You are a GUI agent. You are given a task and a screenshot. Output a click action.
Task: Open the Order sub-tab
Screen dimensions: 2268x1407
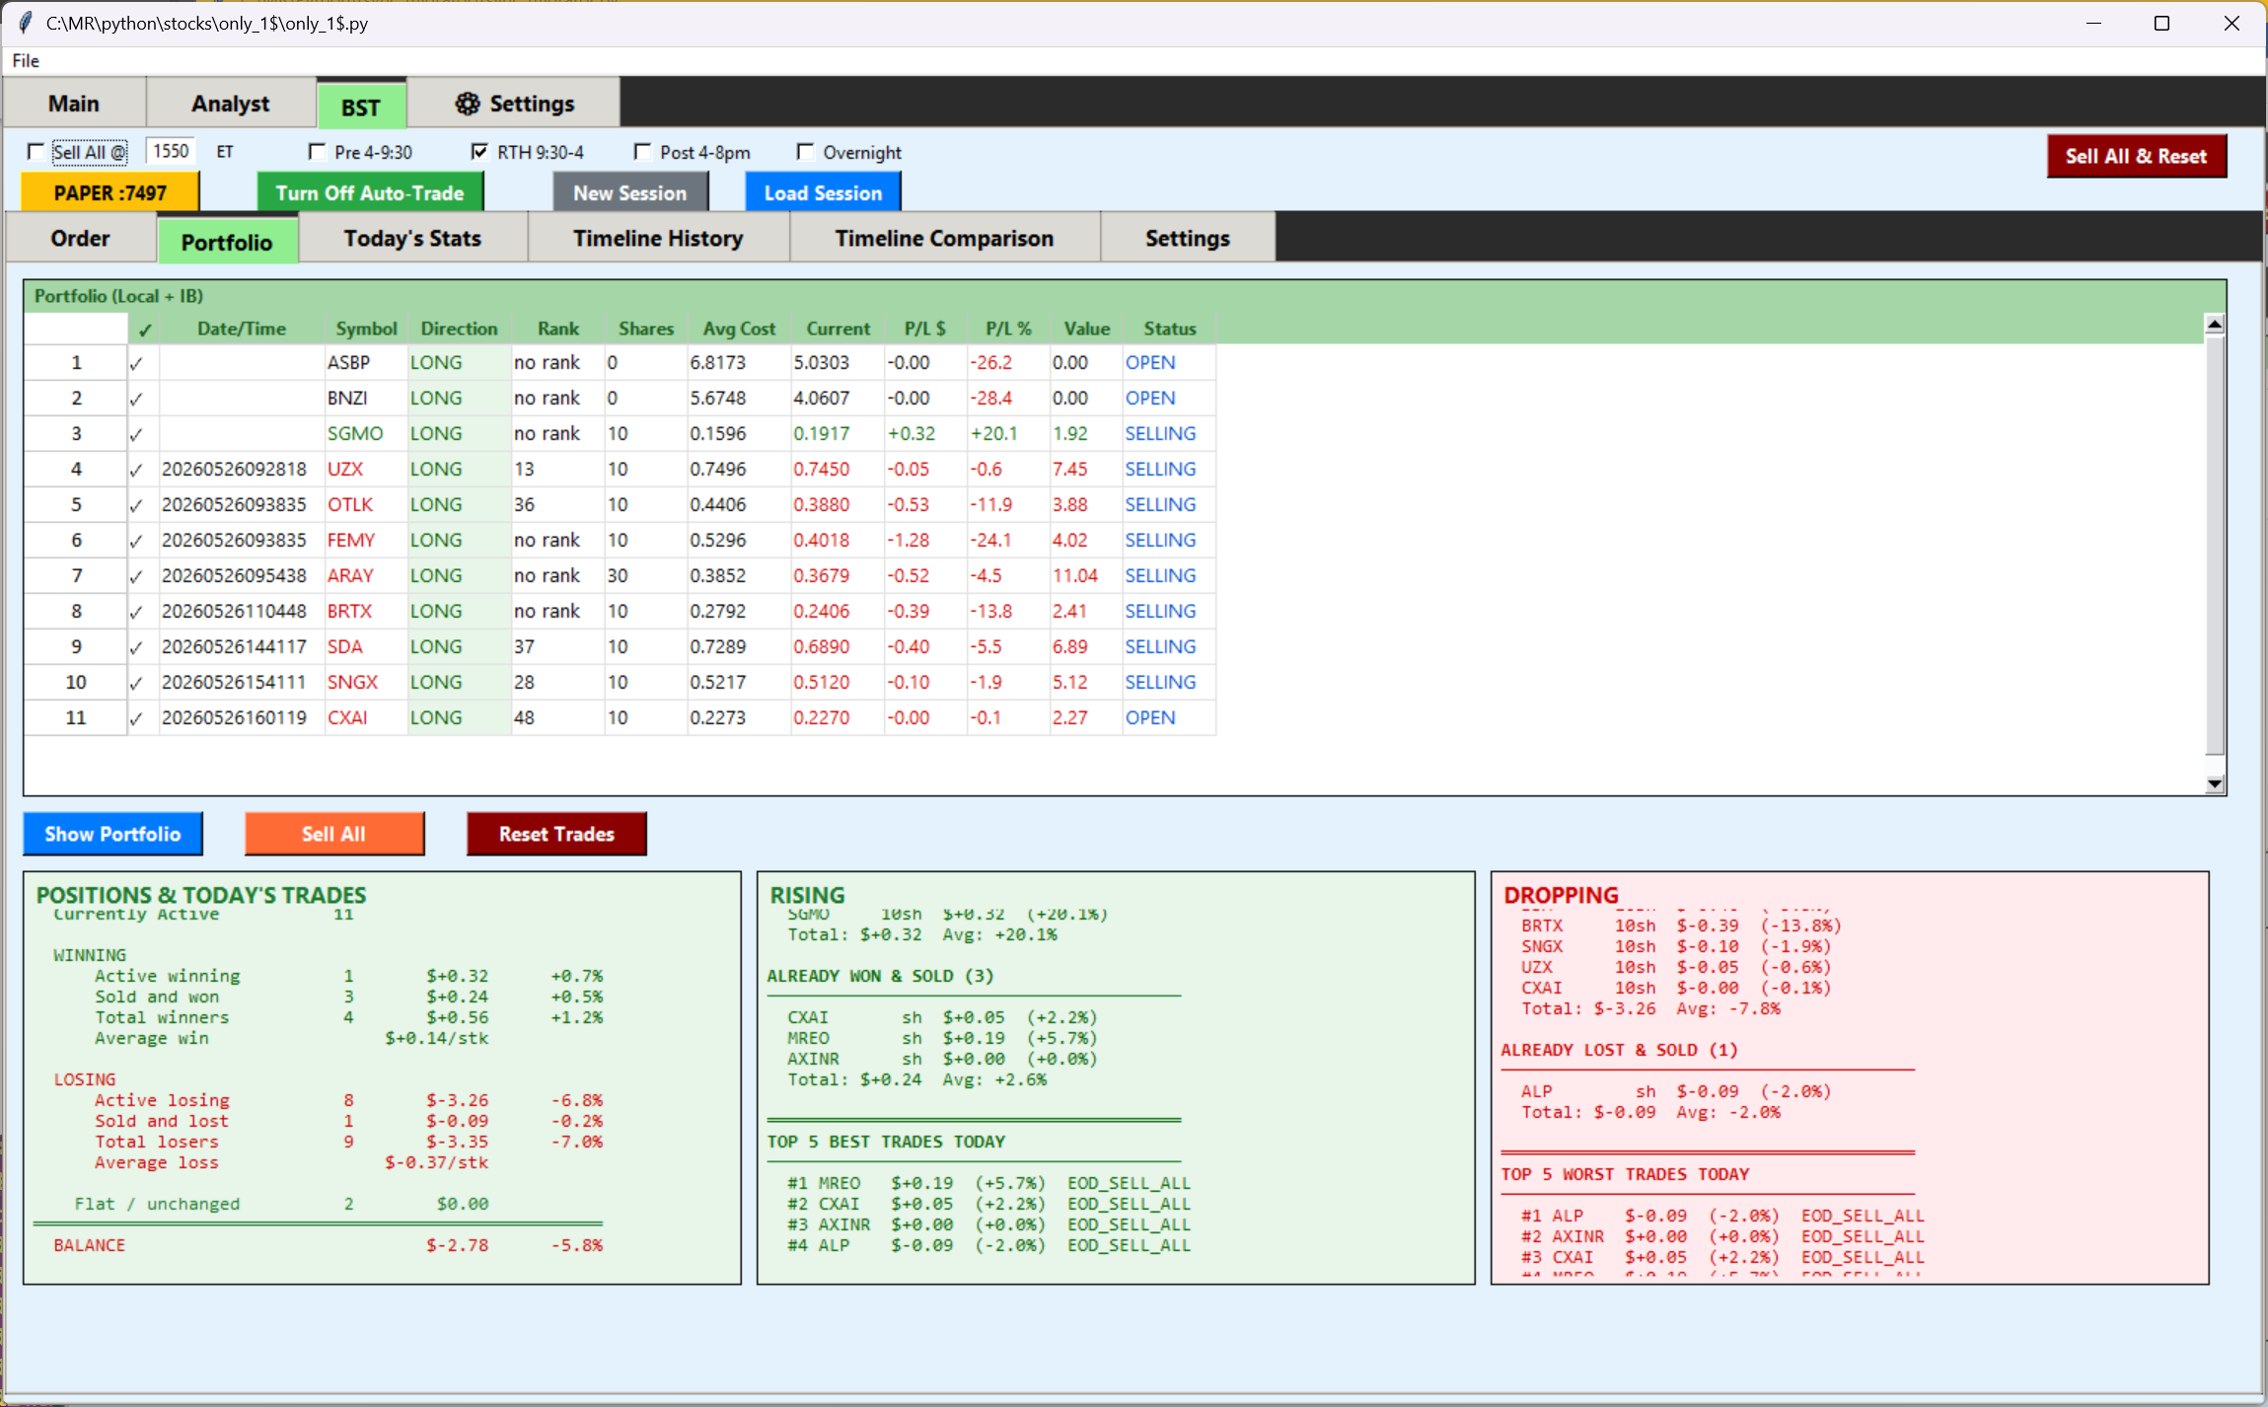(81, 238)
